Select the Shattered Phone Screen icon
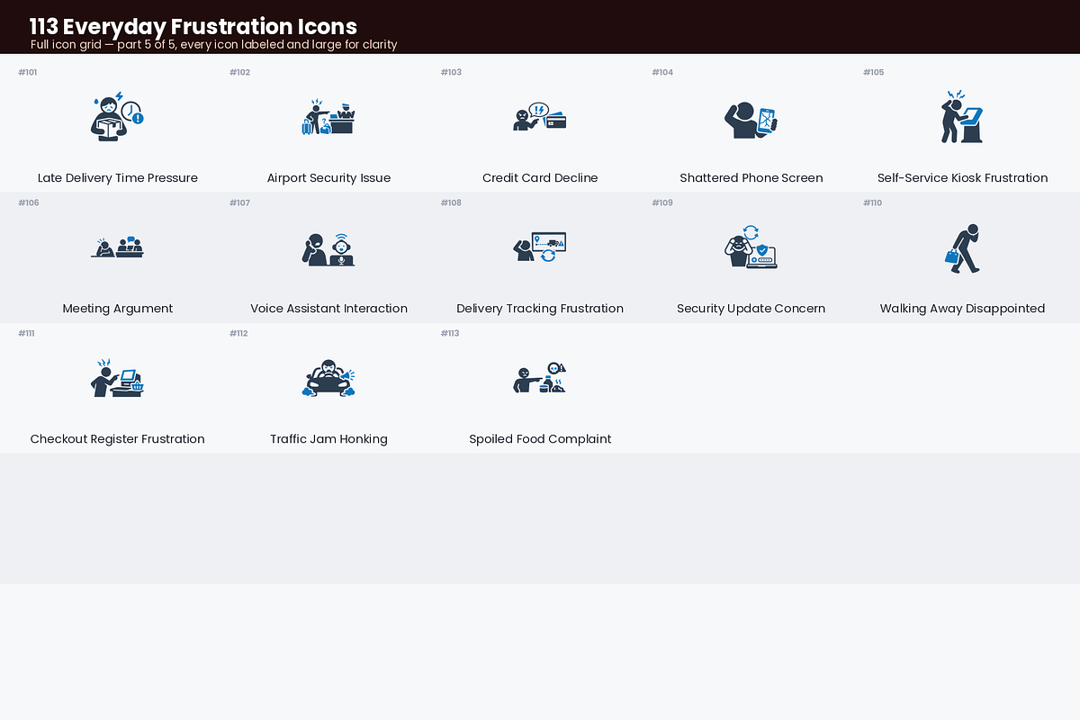 point(751,118)
